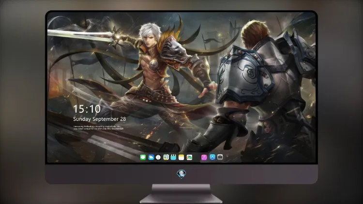This screenshot has width=363, height=204.
Task: Click the 15:10 clock widget
Action: (87, 109)
